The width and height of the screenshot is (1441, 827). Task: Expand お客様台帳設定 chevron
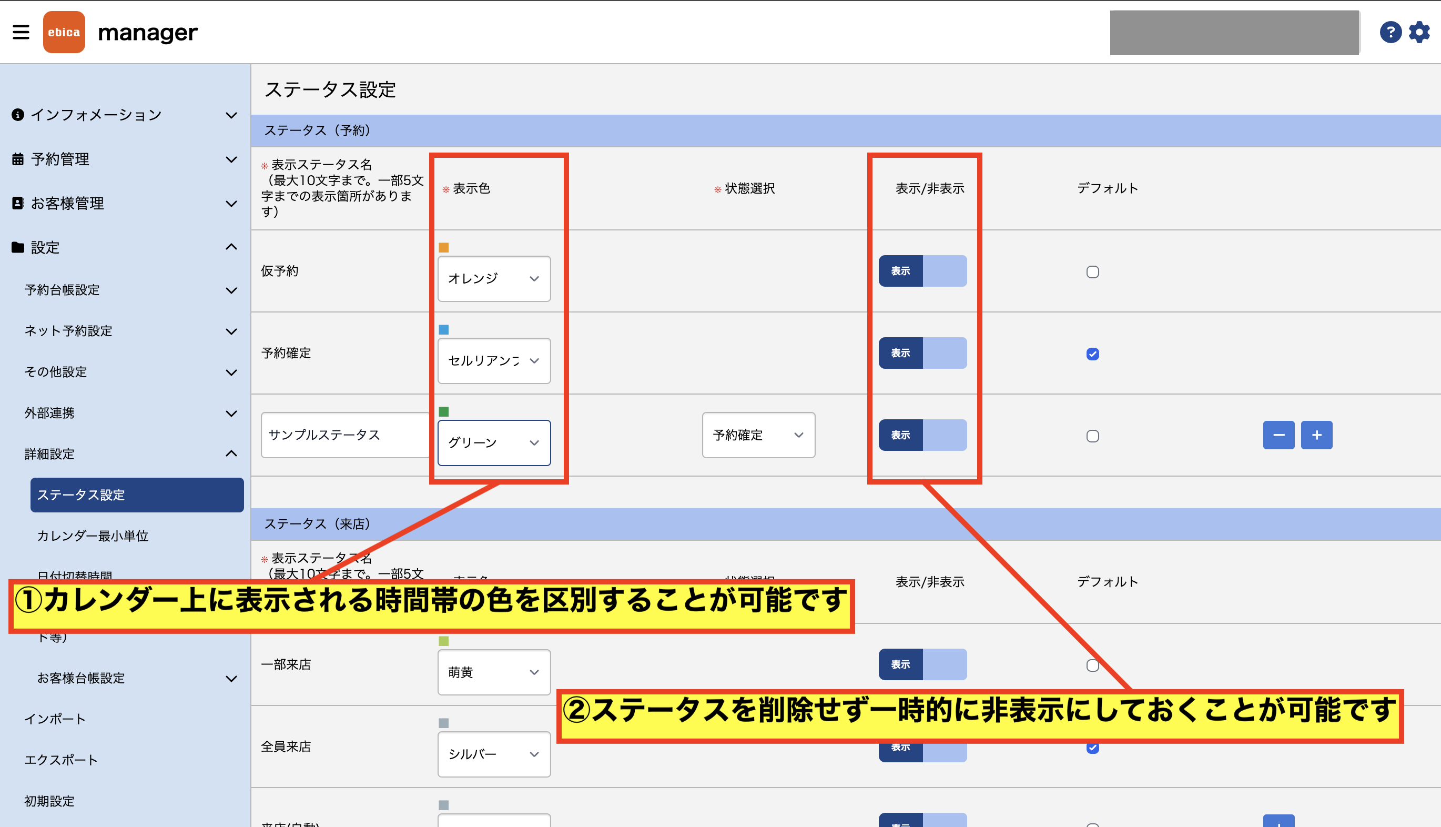pyautogui.click(x=231, y=679)
